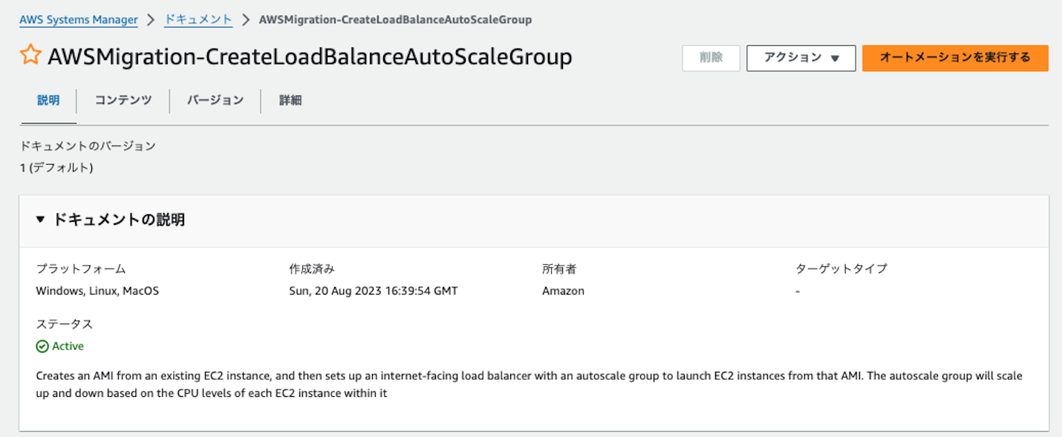The image size is (1062, 437).
Task: Click the ドキュメントのバージョン label
Action: (88, 146)
